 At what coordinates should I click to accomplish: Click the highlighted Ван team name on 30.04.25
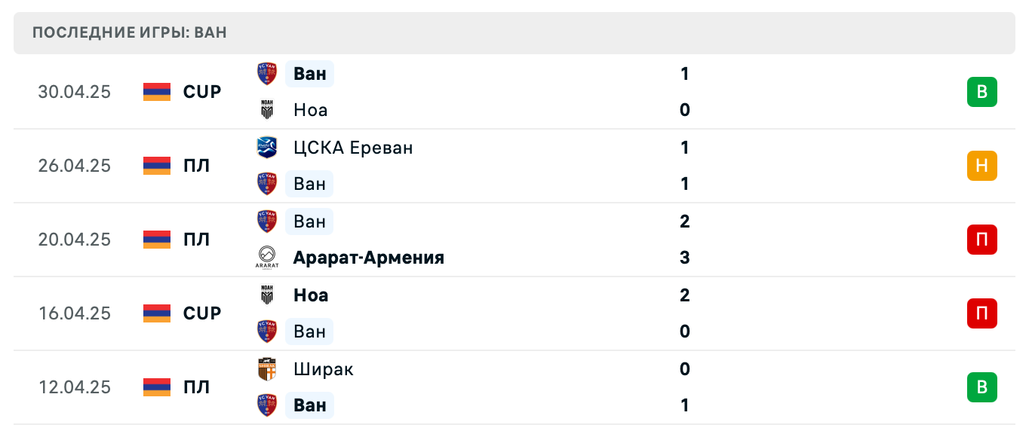pos(309,74)
